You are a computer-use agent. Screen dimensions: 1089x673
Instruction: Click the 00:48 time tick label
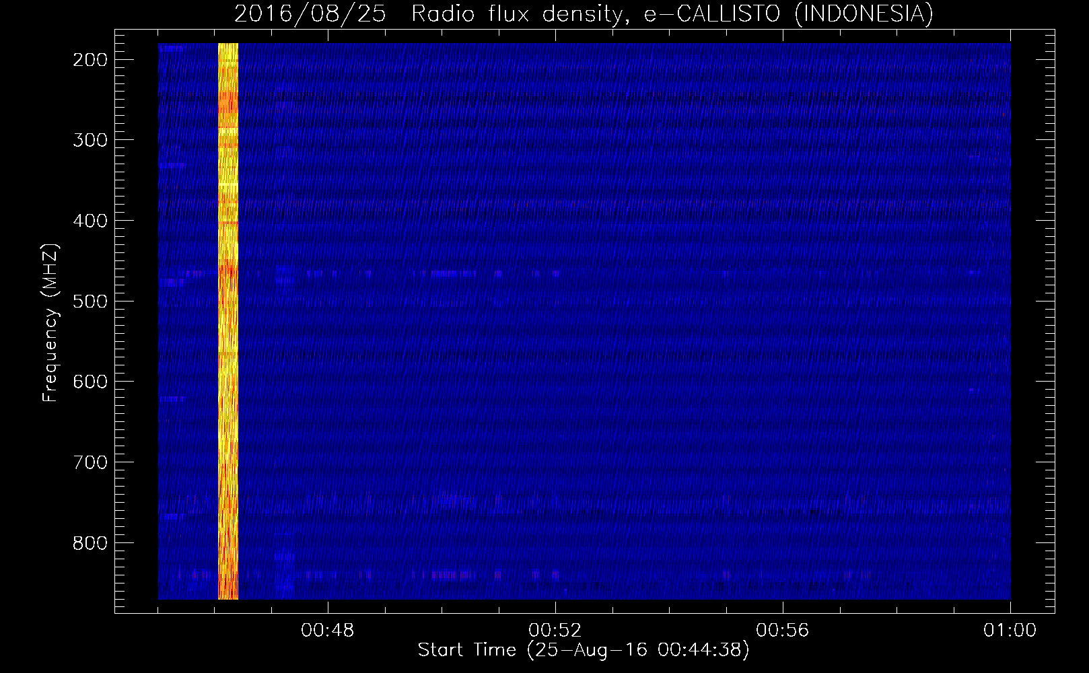328,631
